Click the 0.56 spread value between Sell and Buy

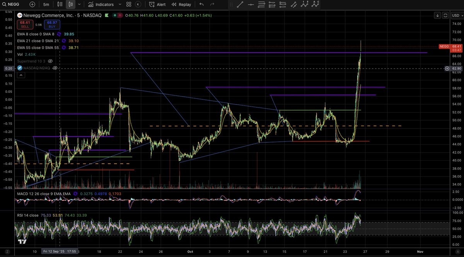(x=38, y=24)
